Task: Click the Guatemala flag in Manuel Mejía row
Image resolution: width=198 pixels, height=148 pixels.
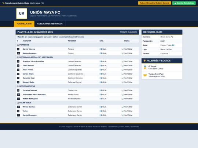Action: pyautogui.click(x=100, y=82)
